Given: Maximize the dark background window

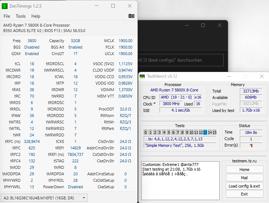Looking at the screenshot, I should (203, 25).
